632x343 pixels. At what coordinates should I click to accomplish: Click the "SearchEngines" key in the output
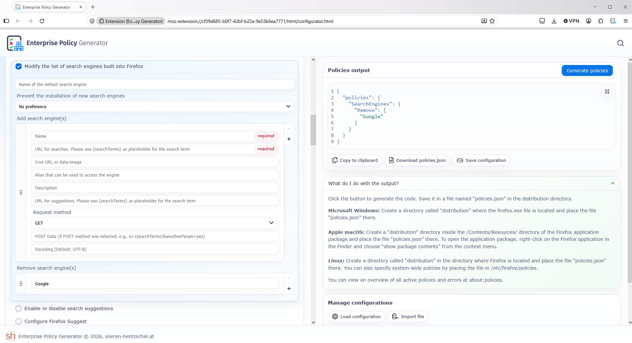coord(370,104)
